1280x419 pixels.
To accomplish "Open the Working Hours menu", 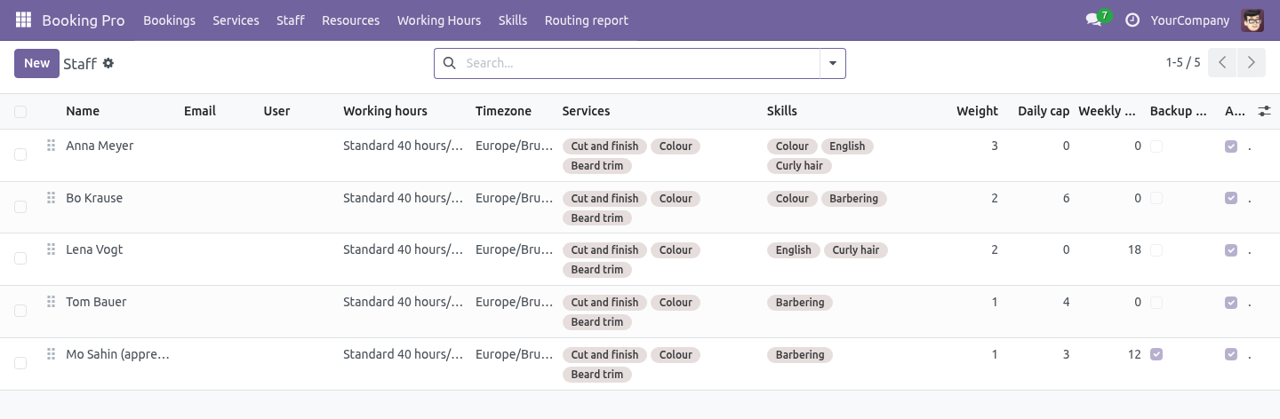I will point(439,20).
